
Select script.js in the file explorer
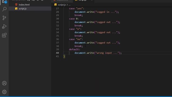tap(23, 9)
